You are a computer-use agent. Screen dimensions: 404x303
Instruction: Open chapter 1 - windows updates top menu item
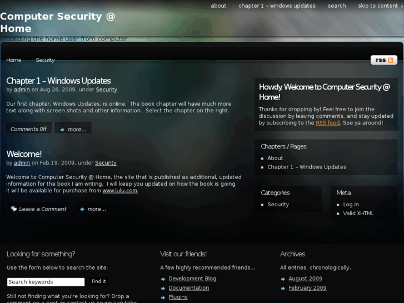[x=277, y=6]
